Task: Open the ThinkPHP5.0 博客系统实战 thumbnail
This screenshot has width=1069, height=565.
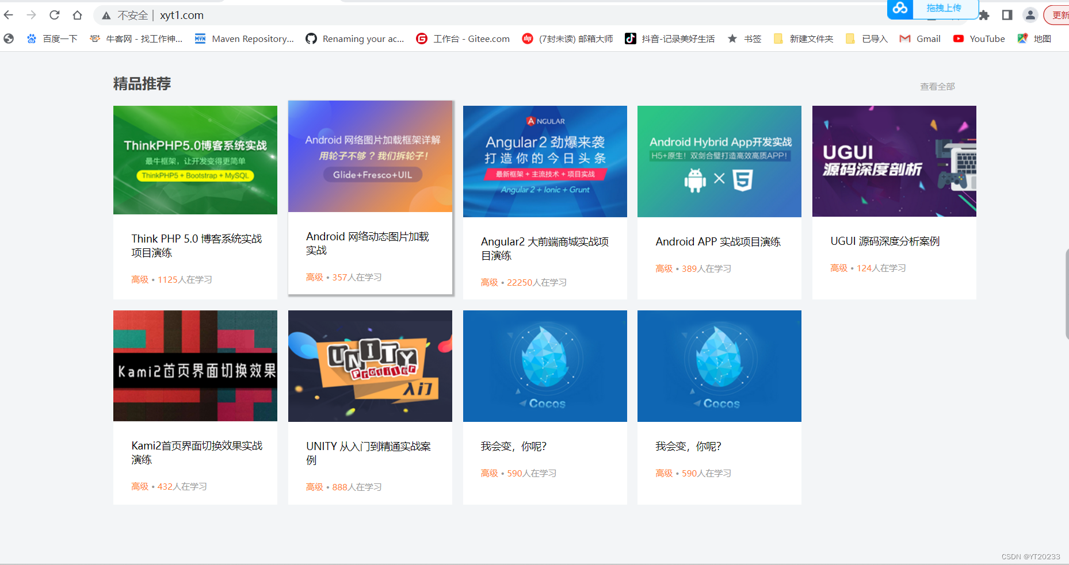Action: 195,160
